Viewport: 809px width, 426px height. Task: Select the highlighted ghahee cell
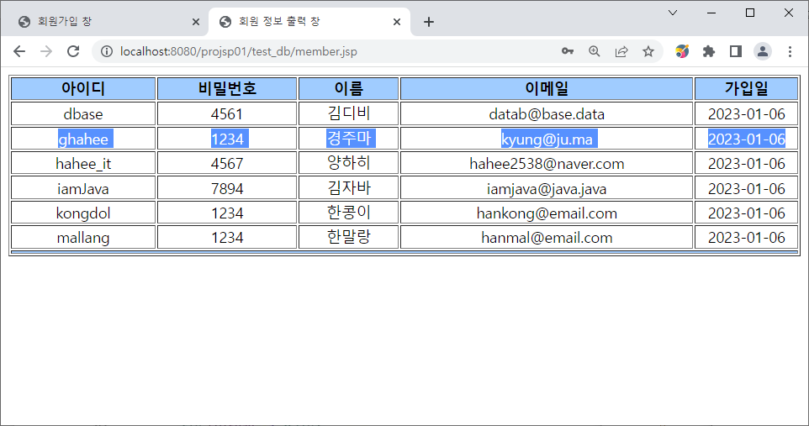tap(83, 139)
